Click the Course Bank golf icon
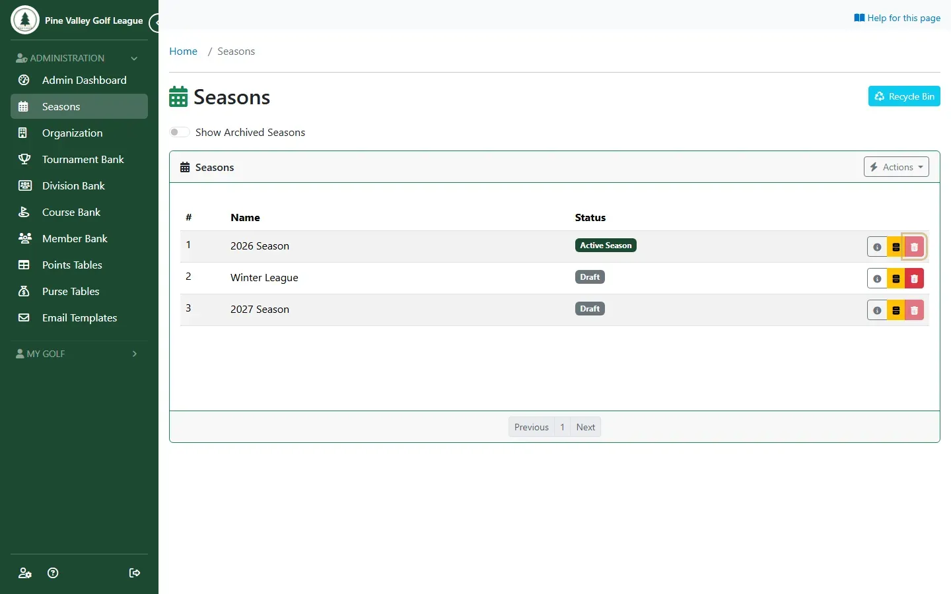The height and width of the screenshot is (594, 951). (24, 212)
